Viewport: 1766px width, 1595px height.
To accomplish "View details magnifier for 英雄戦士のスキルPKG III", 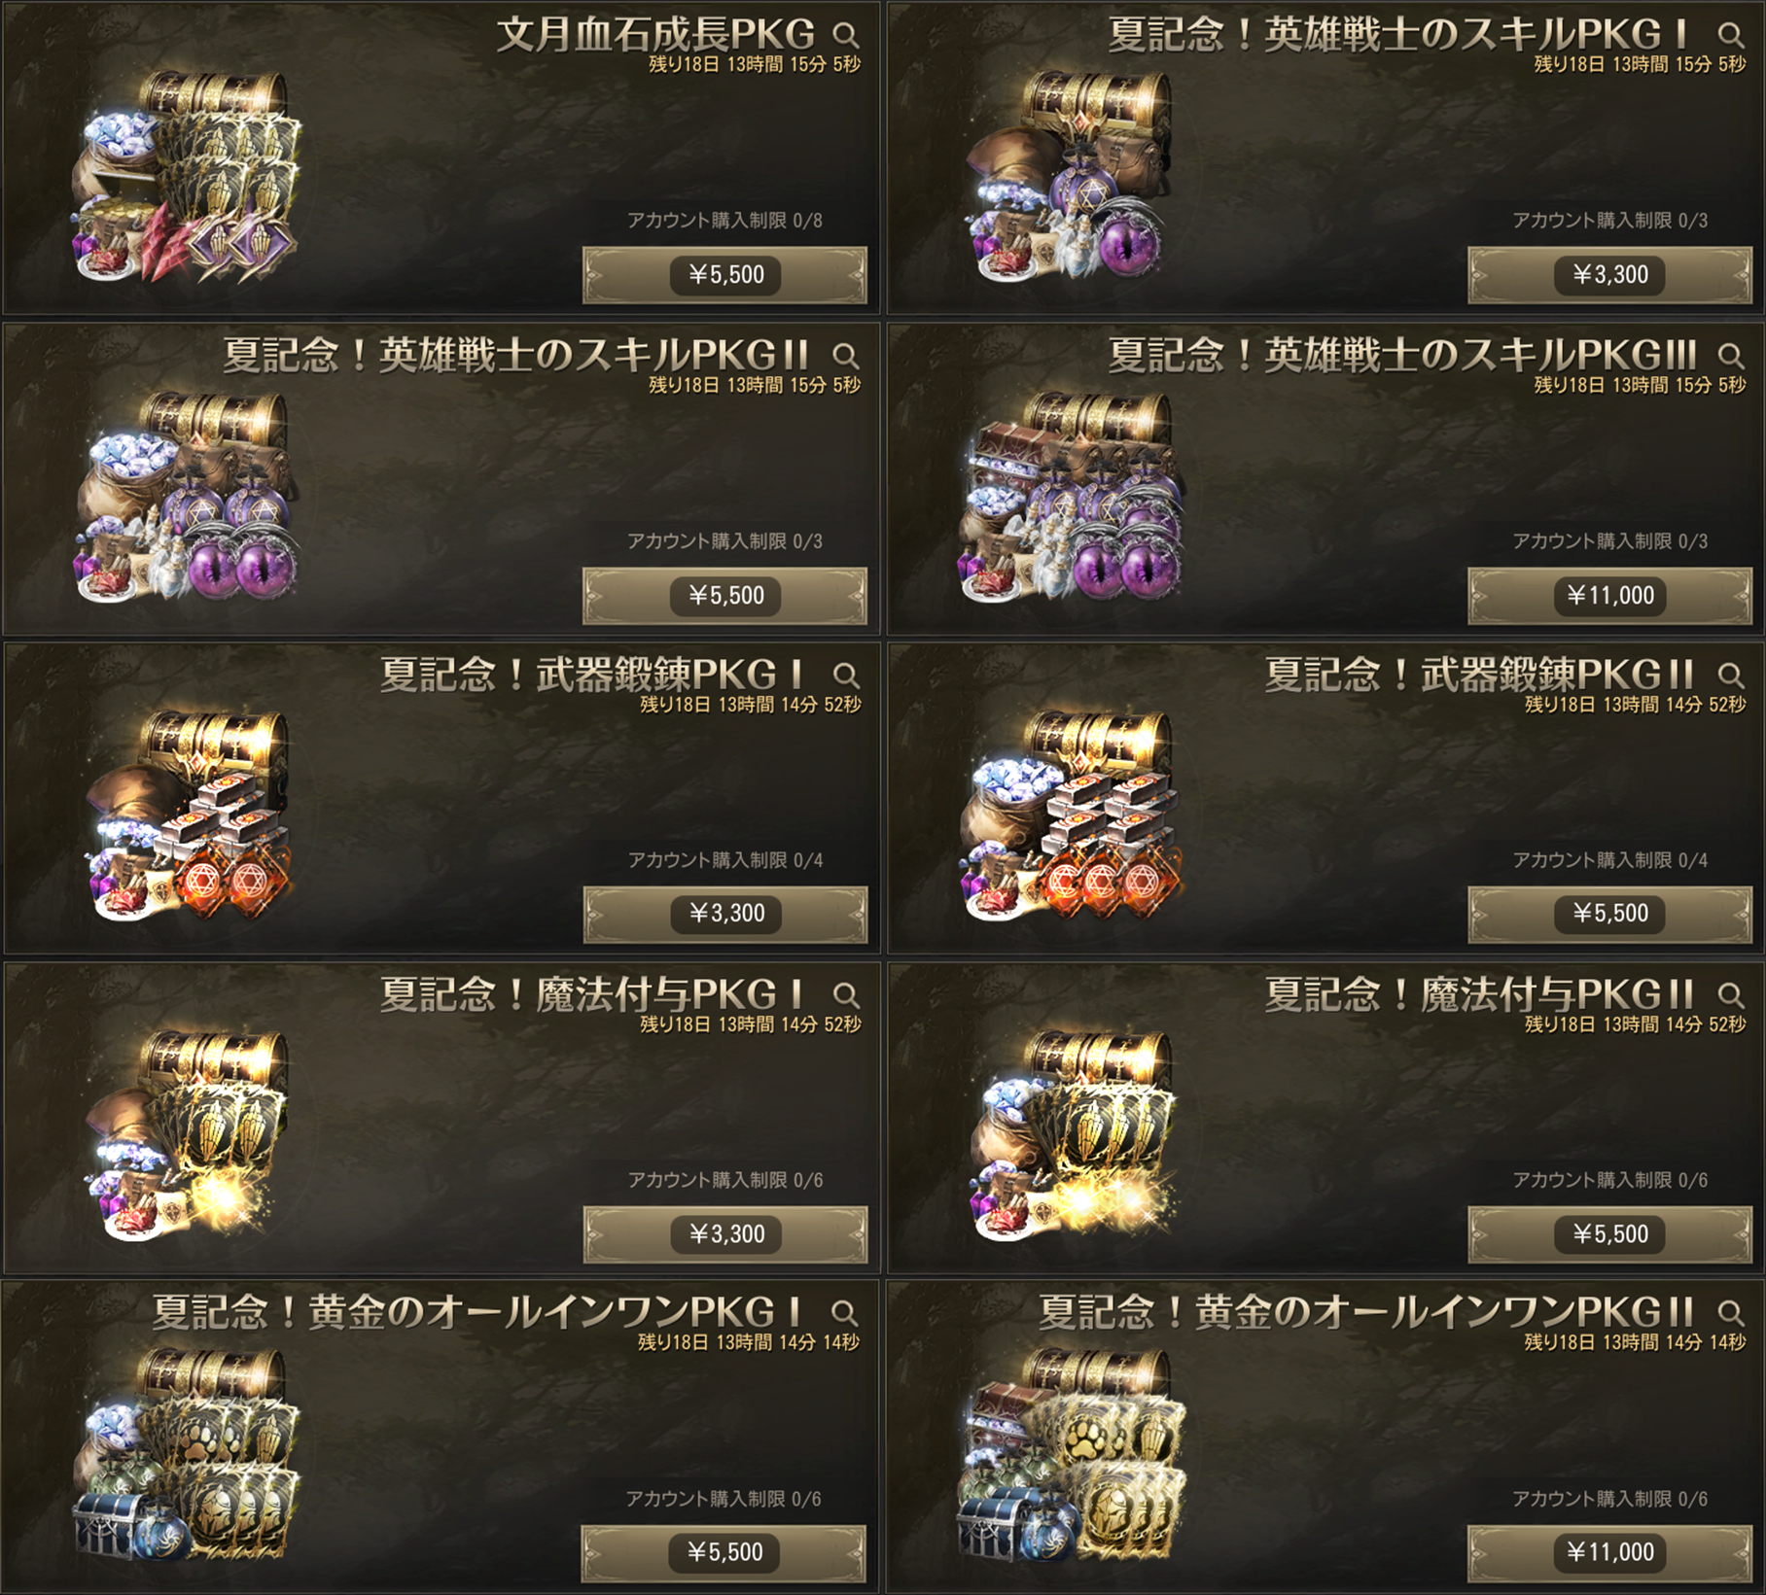I will pos(1731,356).
